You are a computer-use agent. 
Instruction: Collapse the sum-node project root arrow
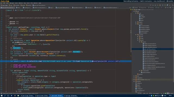click(x=132, y=10)
